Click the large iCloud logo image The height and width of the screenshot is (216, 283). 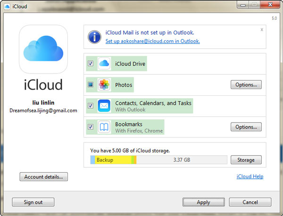(43, 49)
